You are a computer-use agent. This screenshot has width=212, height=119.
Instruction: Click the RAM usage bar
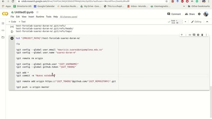[x=180, y=21]
